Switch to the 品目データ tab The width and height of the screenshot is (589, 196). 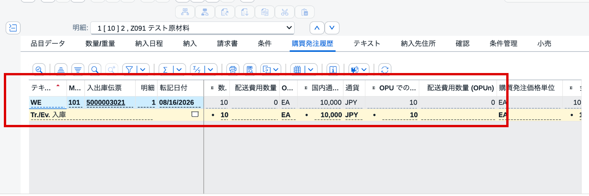[48, 44]
